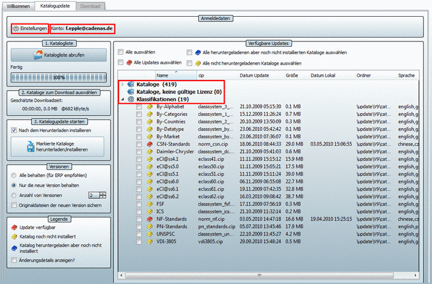
Task: Collapse the Klassifikationen (19) tree node
Action: [x=123, y=99]
